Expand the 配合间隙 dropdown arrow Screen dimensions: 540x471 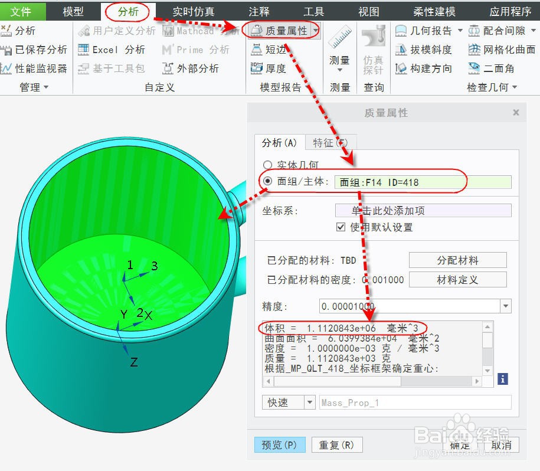534,31
